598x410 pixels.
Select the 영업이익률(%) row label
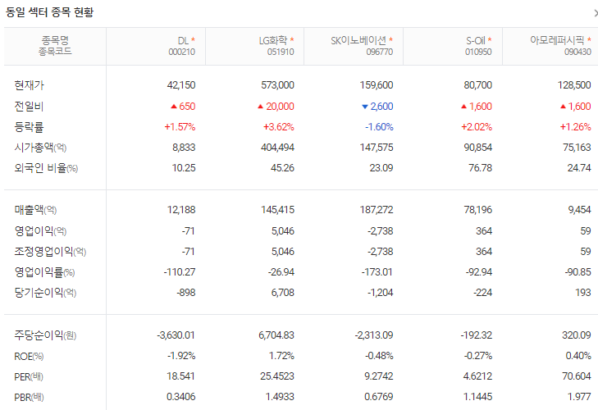click(x=44, y=272)
